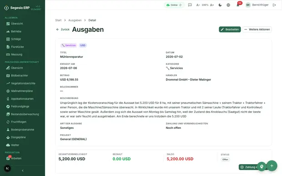Select the title text Mühlenreparatur
This screenshot has height=176, width=282.
pyautogui.click(x=71, y=57)
